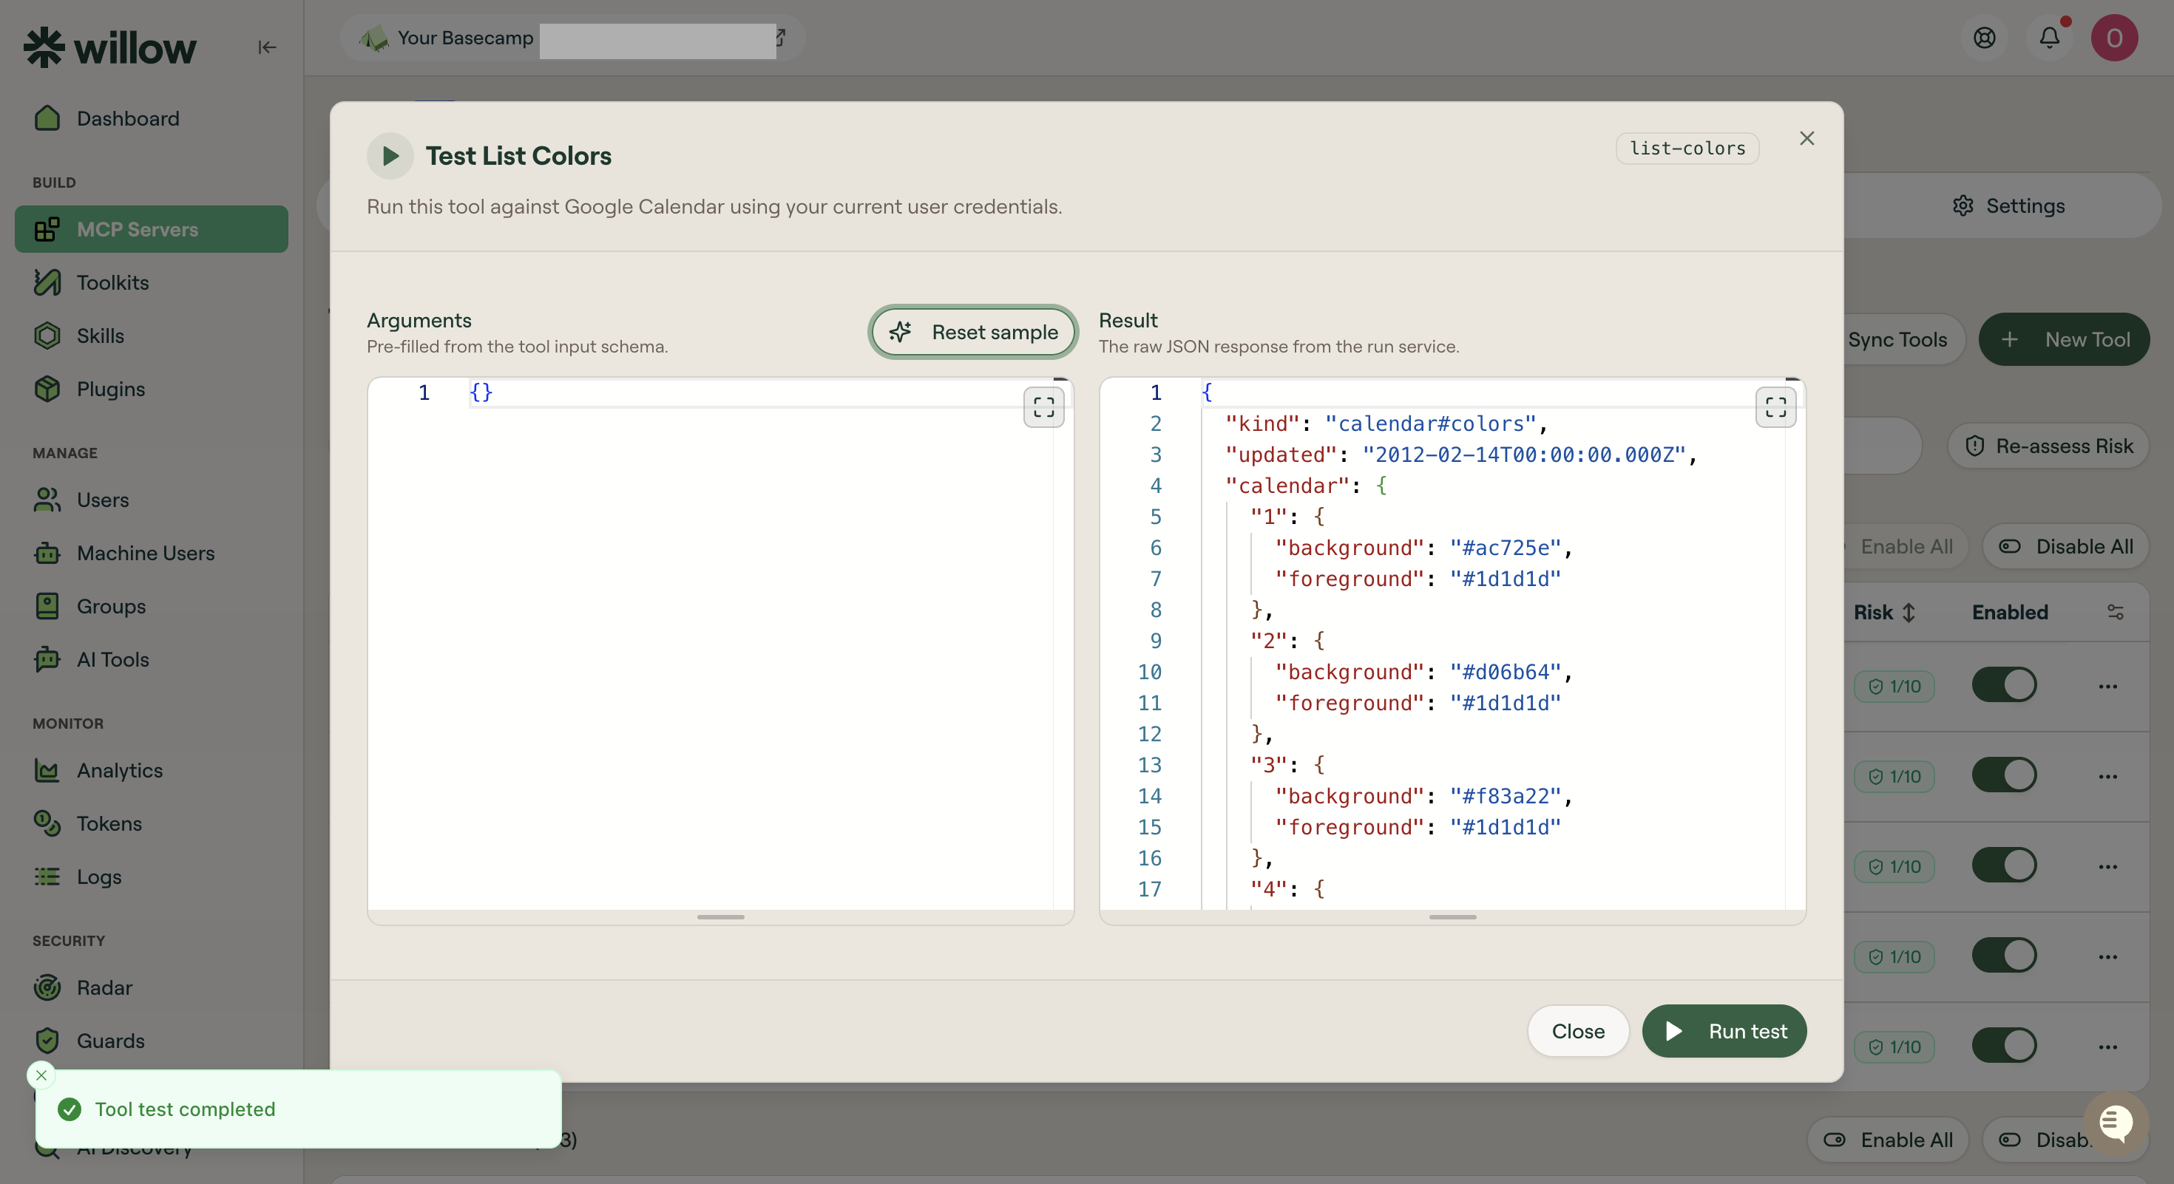This screenshot has height=1184, width=2174.
Task: Open the chat support bubble
Action: (x=2116, y=1123)
